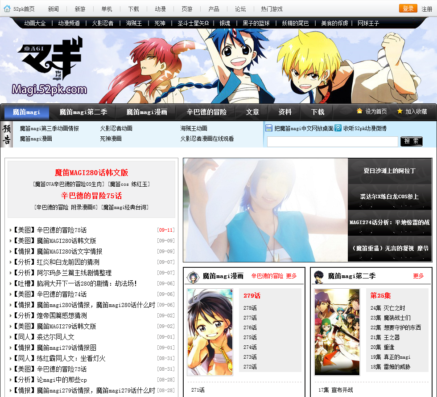Click 更多 in the manga panel
The image size is (437, 397).
291,276
